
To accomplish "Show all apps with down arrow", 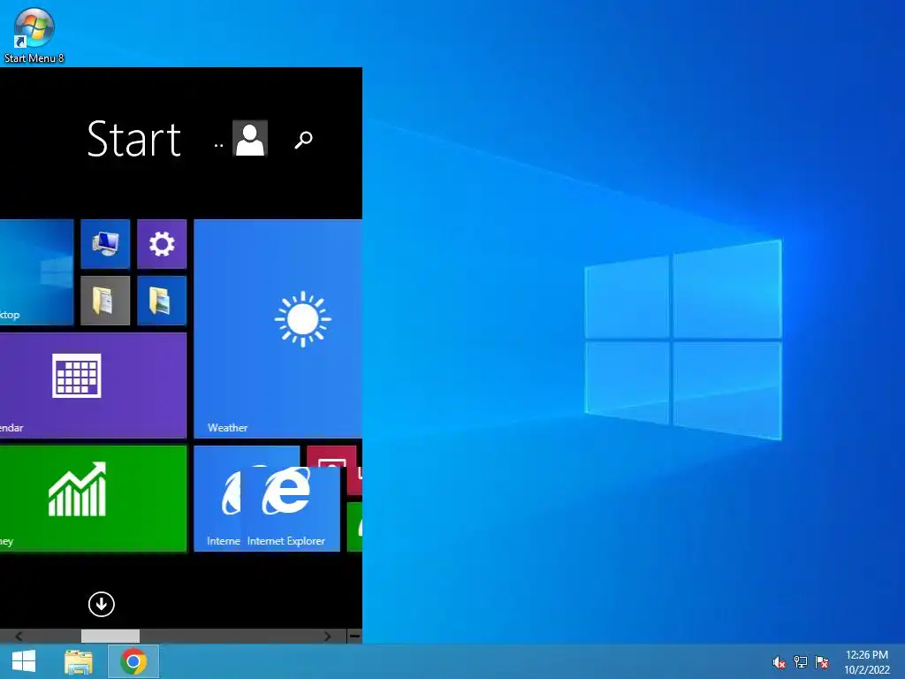I will (102, 605).
